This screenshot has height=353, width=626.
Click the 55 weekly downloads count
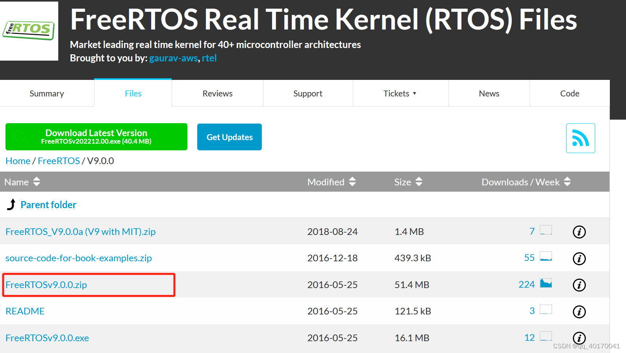coord(530,258)
